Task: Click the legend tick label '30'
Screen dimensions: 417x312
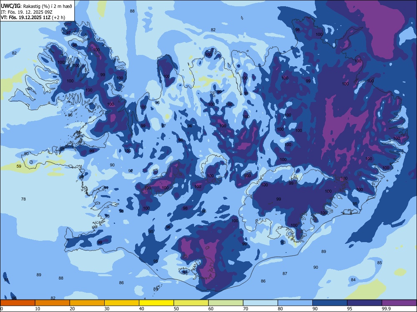Action: click(107, 309)
